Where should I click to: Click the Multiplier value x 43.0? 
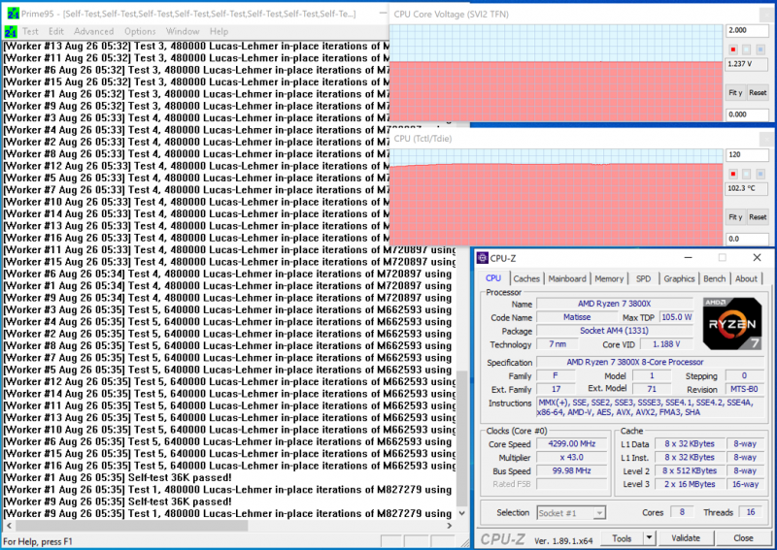tap(571, 458)
